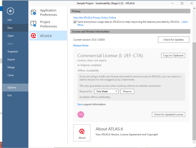Viewport: 196px width, 148px height.
Task: Open the Learn More link
Action: coord(185,22)
